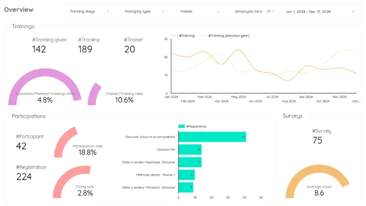
Task: Click the #Training given value 142
Action: tap(39, 49)
